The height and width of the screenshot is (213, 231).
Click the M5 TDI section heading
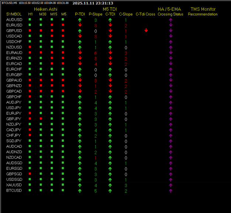point(110,9)
